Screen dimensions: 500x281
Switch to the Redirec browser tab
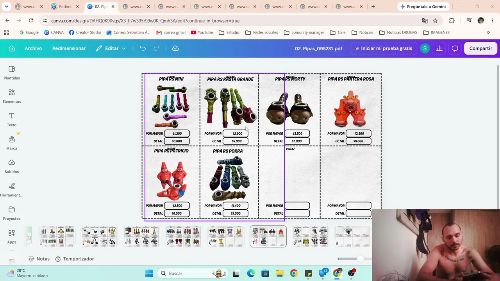(65, 7)
